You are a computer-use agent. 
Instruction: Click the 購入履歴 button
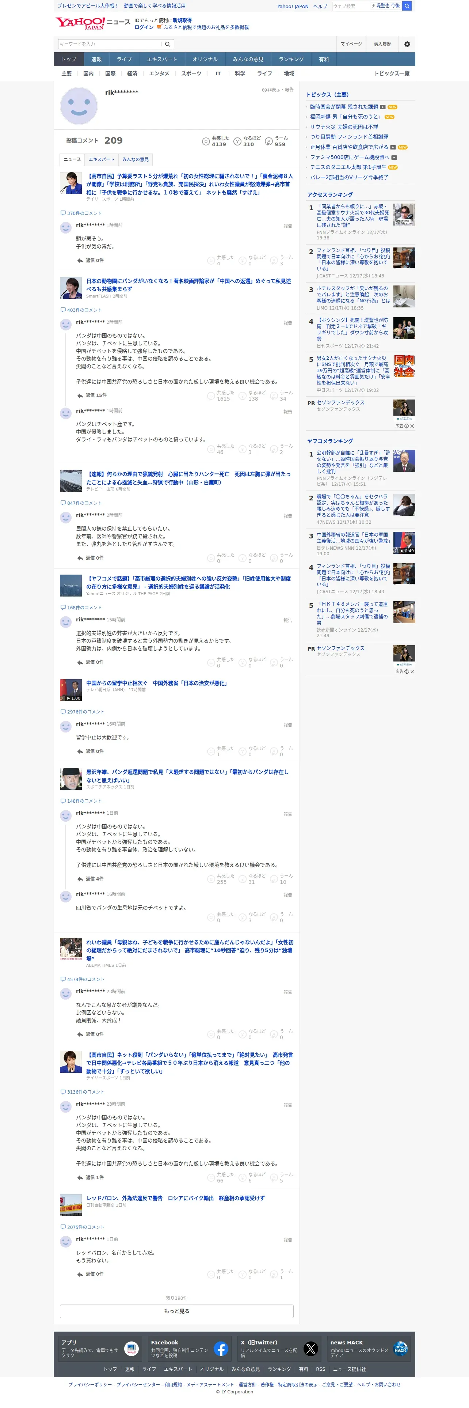point(382,44)
